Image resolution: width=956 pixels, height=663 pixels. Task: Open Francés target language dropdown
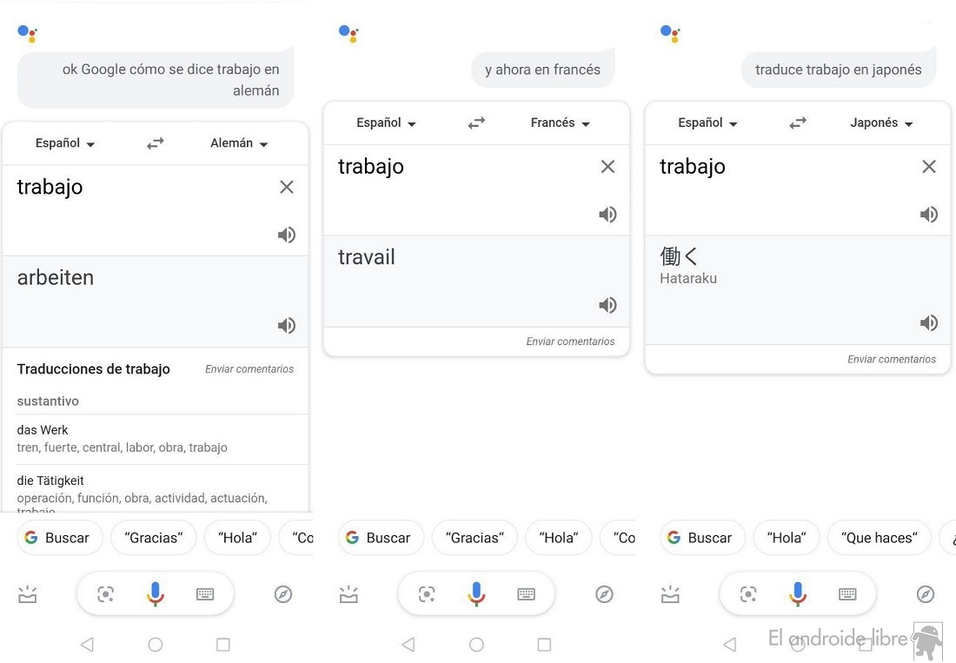[x=560, y=123]
